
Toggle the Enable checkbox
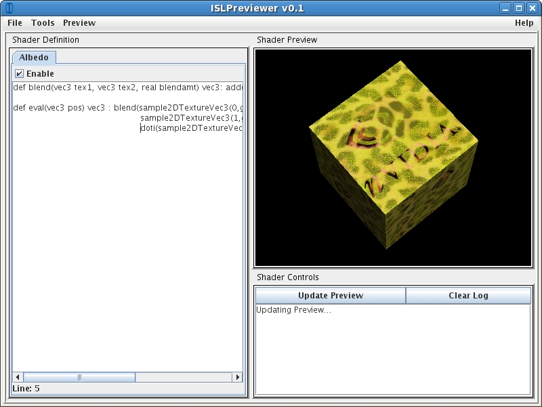20,74
